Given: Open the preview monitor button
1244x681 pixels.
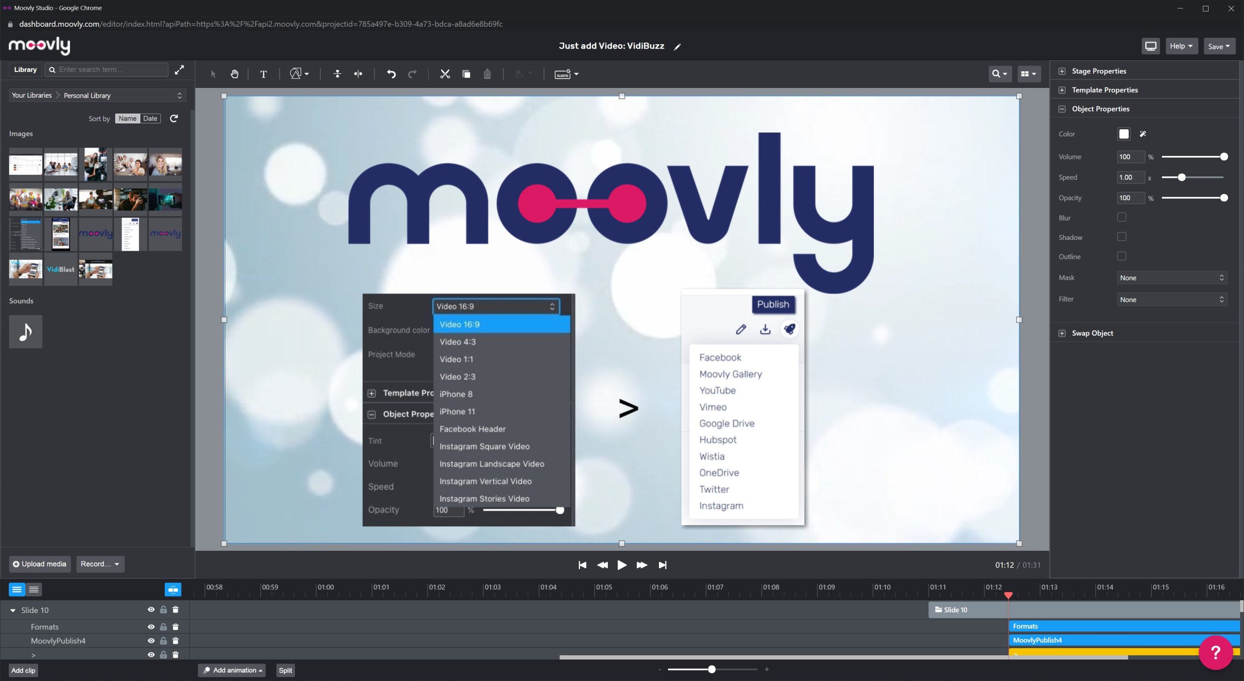Looking at the screenshot, I should tap(1150, 46).
